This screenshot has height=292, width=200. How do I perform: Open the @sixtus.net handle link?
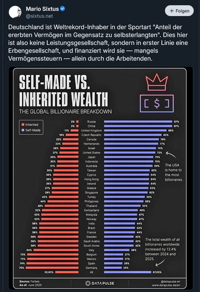39,16
